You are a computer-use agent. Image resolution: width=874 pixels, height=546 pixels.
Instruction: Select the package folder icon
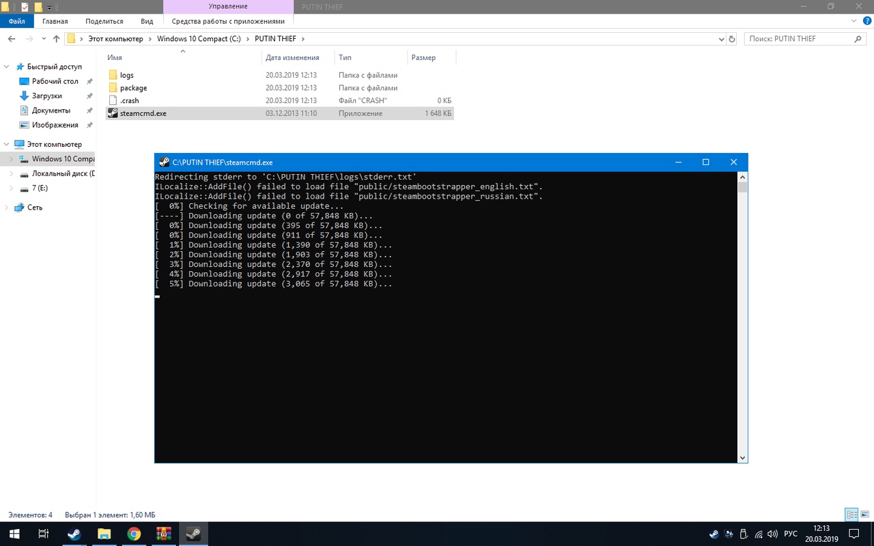pos(113,87)
